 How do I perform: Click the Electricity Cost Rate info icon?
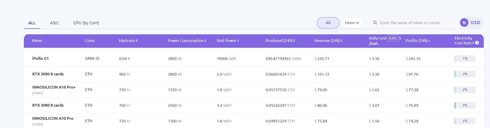click(x=477, y=43)
